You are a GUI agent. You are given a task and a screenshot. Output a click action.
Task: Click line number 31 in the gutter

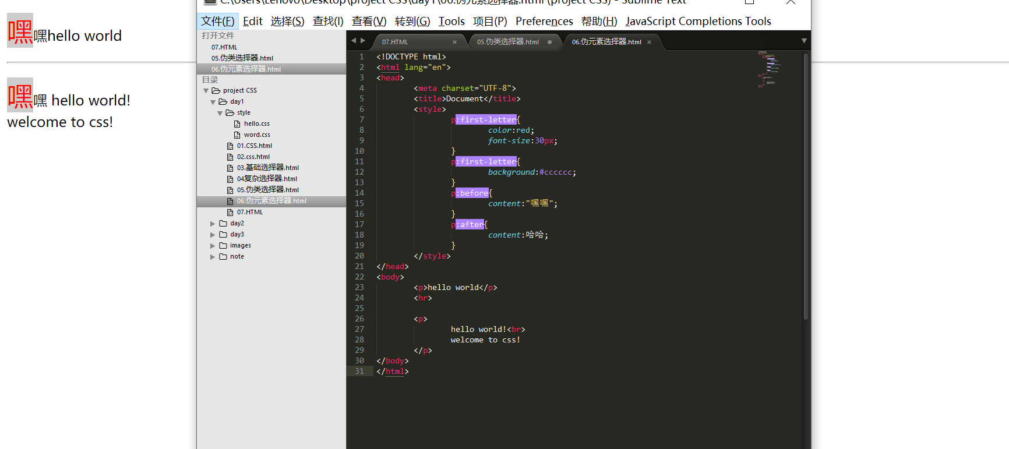click(x=359, y=372)
